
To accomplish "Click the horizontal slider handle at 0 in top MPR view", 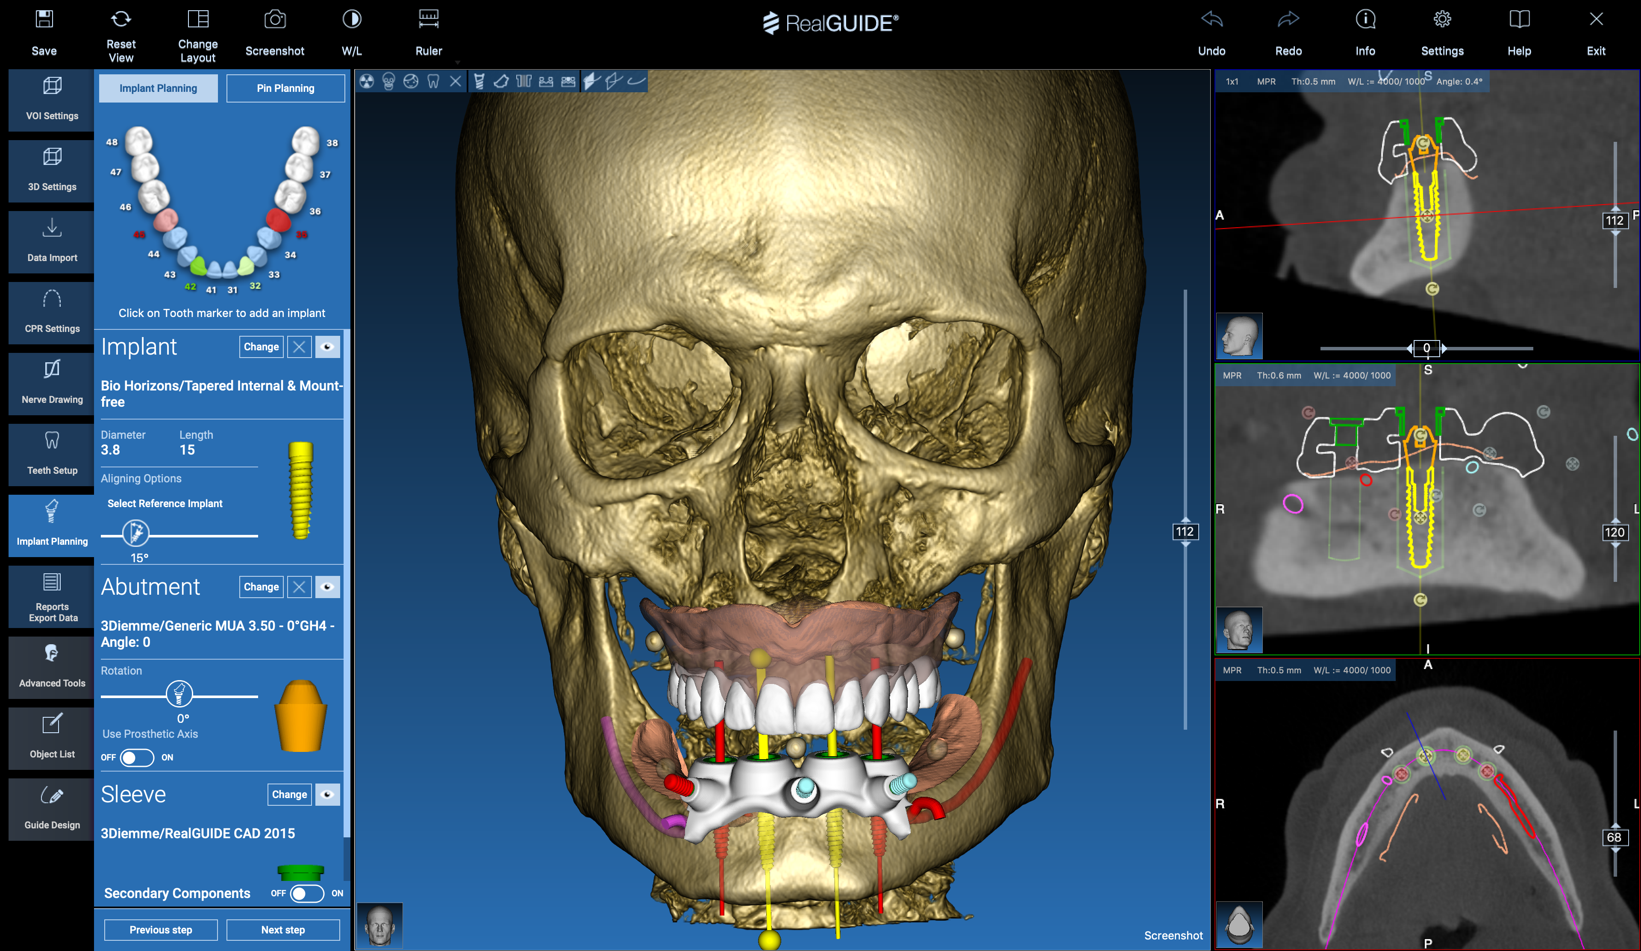I will click(1426, 348).
